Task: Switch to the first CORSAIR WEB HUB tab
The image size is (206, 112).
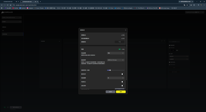Action: pyautogui.click(x=10, y=2)
